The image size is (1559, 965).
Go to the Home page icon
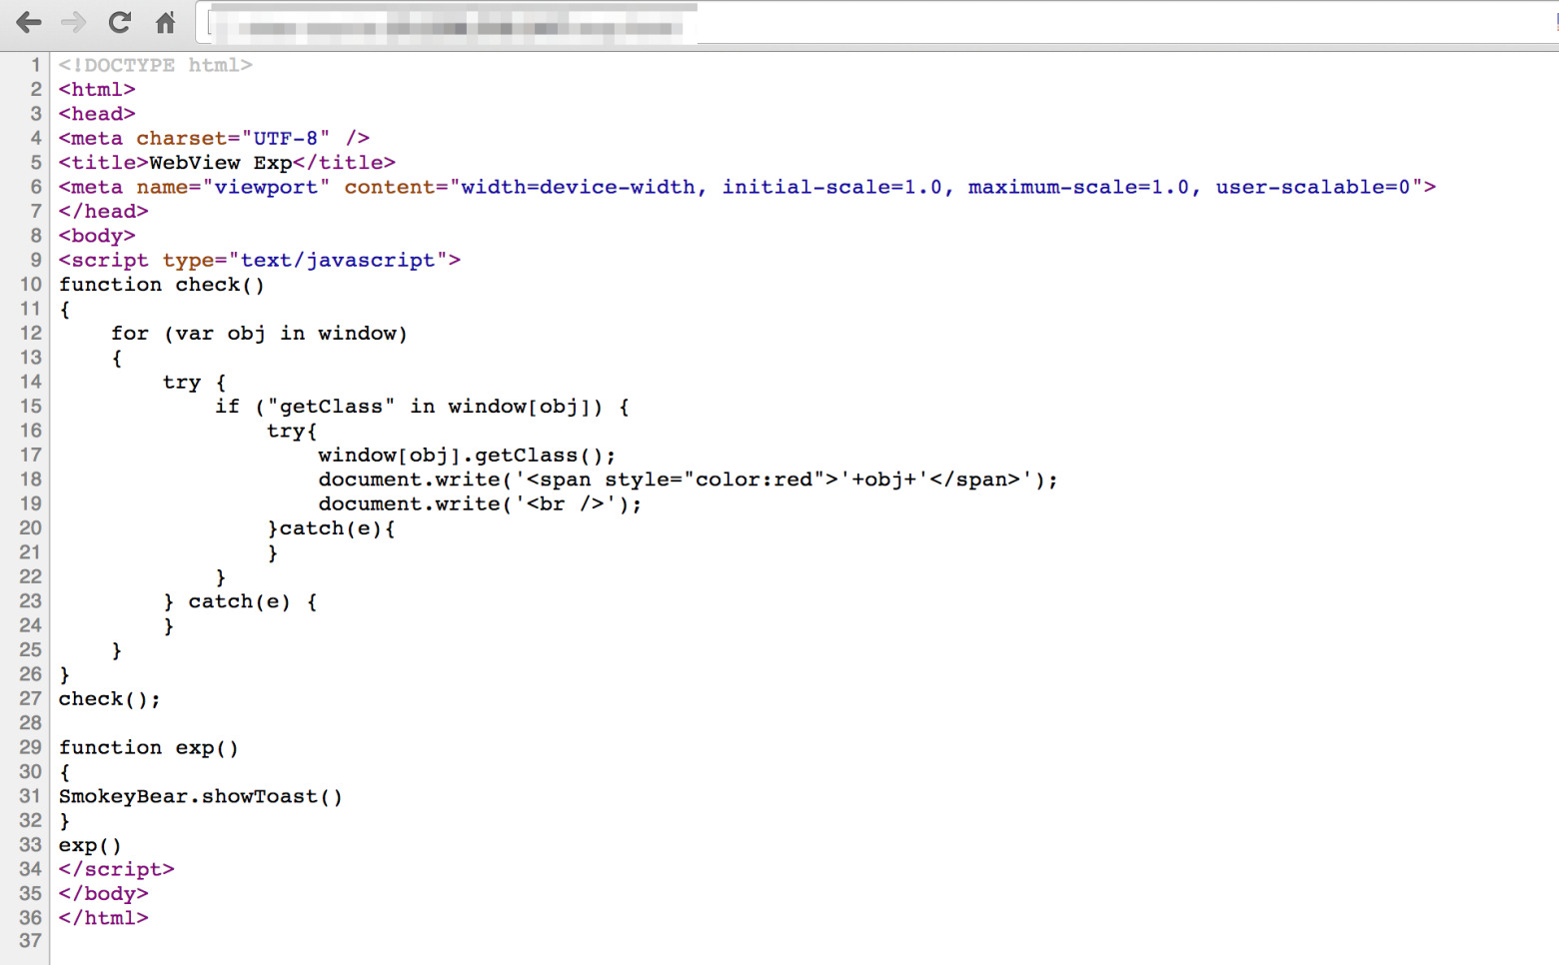[165, 22]
